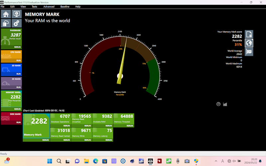Click the World Average 2642 value
Viewport: 266px width, 166px height.
click(239, 54)
